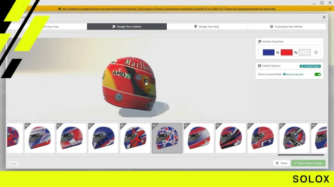Swap the blue and red swatch colors
334x187 pixels.
pyautogui.click(x=278, y=52)
